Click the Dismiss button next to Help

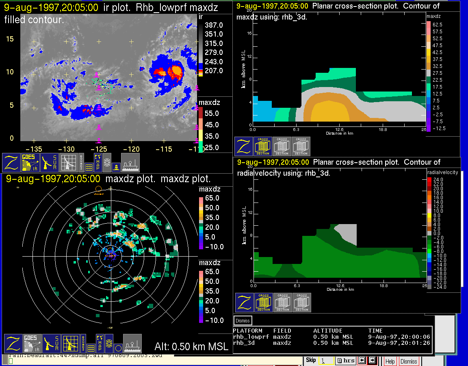[x=408, y=361]
